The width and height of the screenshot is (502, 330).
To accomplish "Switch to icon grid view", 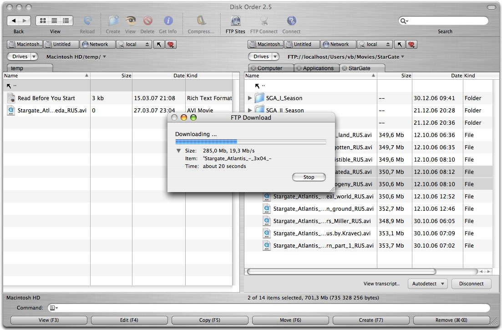I will point(43,21).
